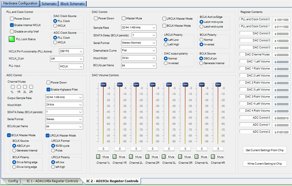Select Generate Internal DAC BCLK Source
Screen dimensions: 292x186
[x=201, y=63]
